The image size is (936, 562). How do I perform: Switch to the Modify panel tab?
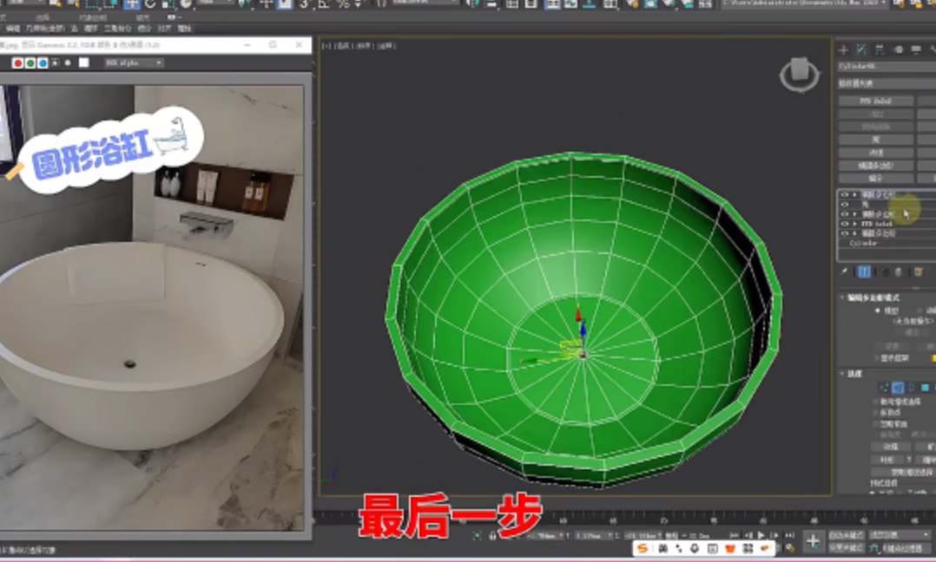click(x=861, y=49)
